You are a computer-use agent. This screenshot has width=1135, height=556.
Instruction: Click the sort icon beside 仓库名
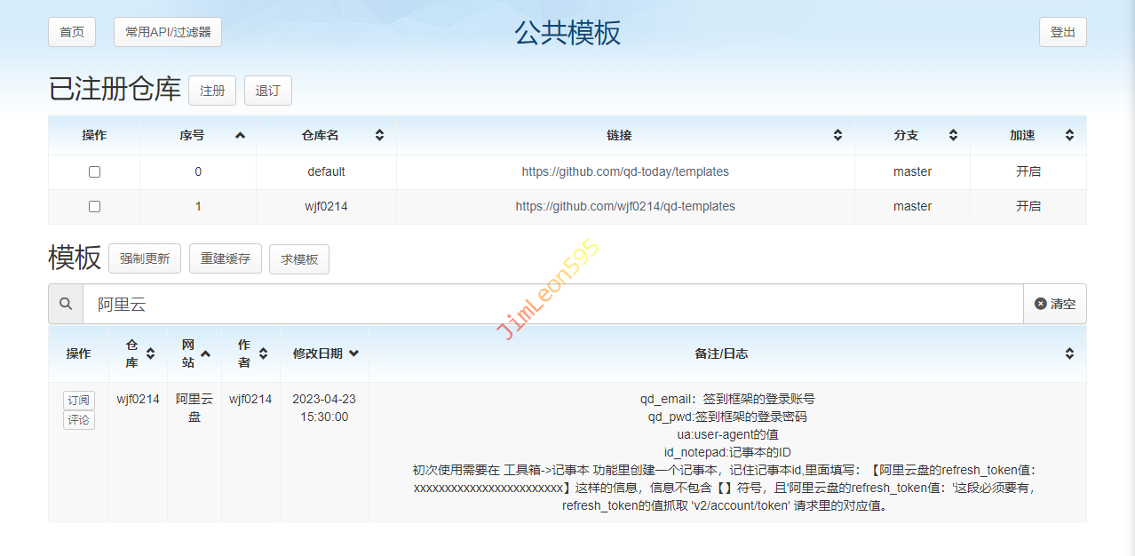point(379,135)
